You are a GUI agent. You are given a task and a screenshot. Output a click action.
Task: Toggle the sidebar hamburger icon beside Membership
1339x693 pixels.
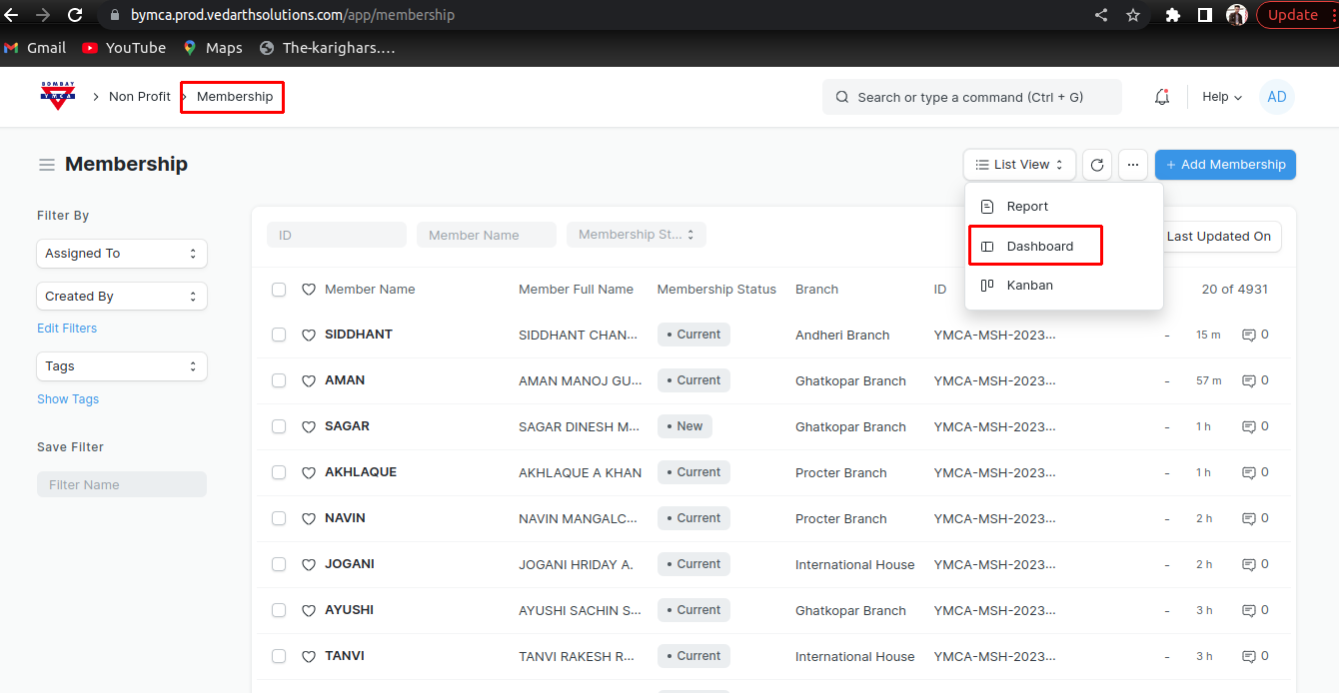pyautogui.click(x=47, y=165)
